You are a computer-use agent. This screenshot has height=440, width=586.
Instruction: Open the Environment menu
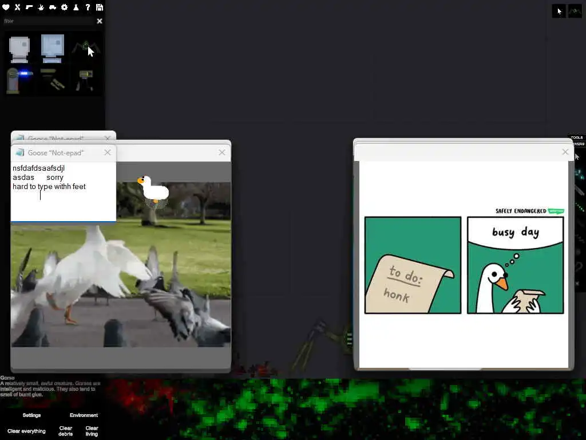[84, 415]
